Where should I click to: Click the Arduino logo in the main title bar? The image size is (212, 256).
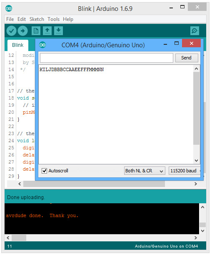click(9, 8)
